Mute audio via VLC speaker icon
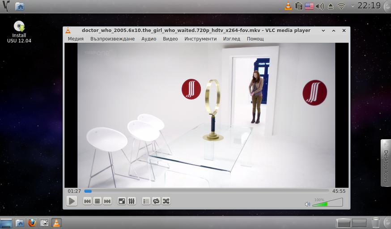 [307, 204]
